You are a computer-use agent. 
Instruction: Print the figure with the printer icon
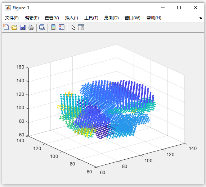click(x=31, y=27)
